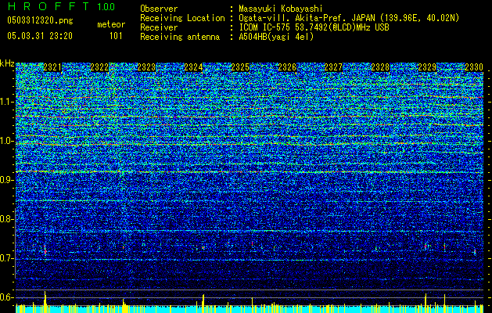Image resolution: width=492 pixels, height=313 pixels.
Task: Select the 2330 time marker
Action: click(474, 68)
